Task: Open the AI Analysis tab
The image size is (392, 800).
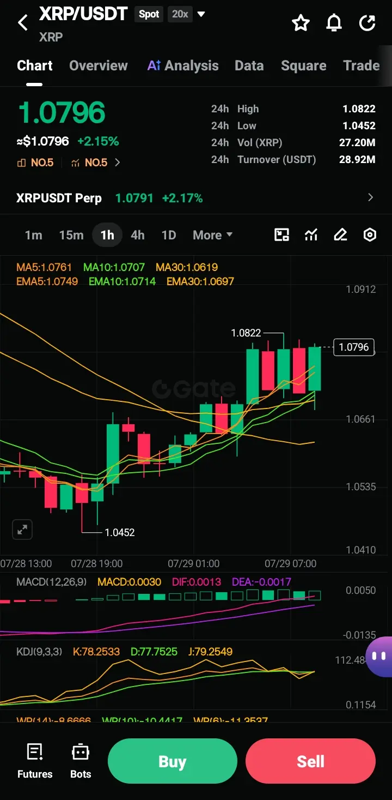Action: tap(183, 65)
